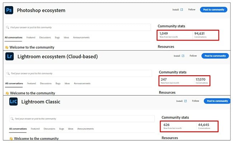233x143 pixels.
Task: Click the Lightroom Classic LrC icon
Action: point(13,101)
